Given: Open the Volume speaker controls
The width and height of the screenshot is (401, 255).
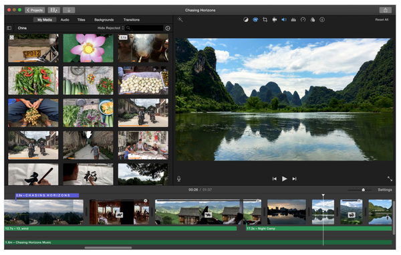Looking at the screenshot, I should [x=284, y=19].
